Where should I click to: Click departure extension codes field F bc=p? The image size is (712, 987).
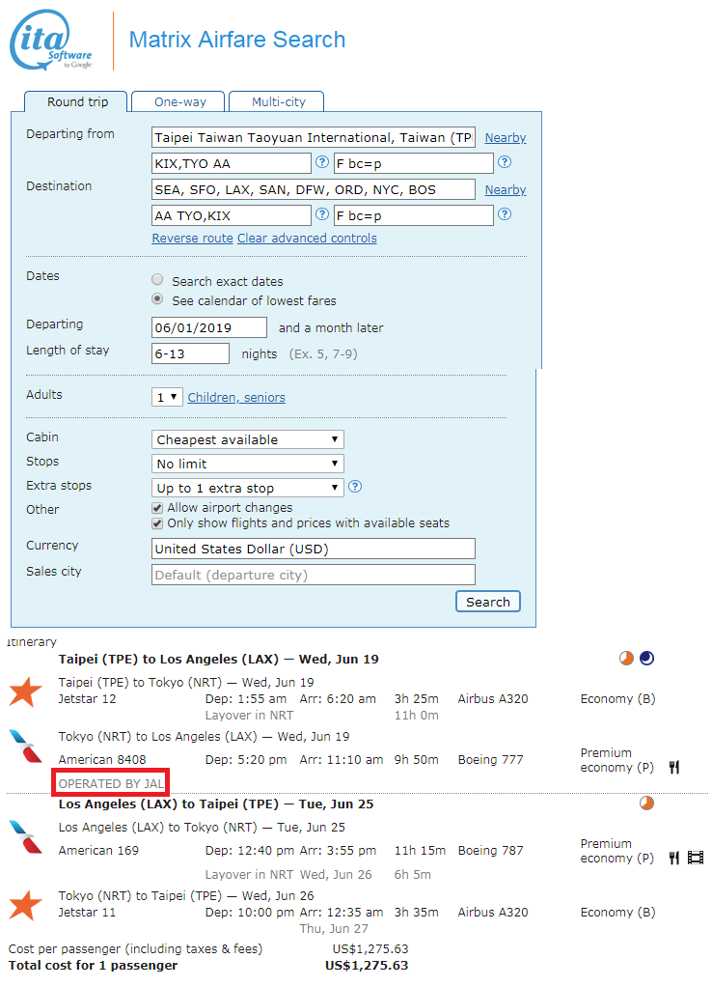click(414, 163)
